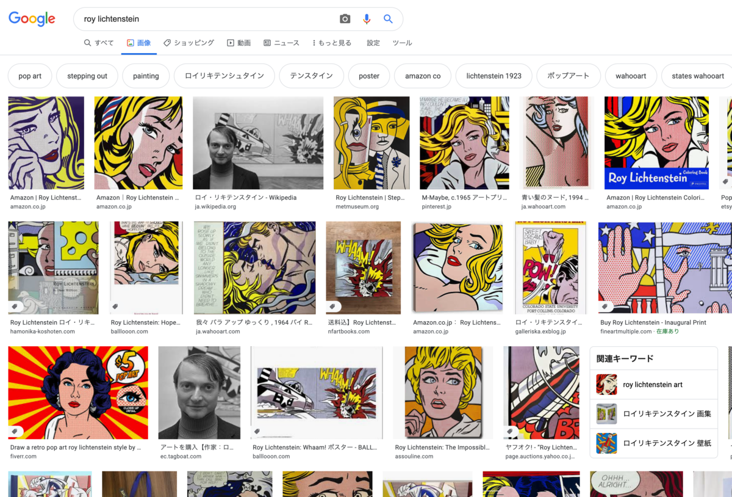The height and width of the screenshot is (497, 732).
Task: Start voice search with the microphone icon
Action: pyautogui.click(x=367, y=19)
